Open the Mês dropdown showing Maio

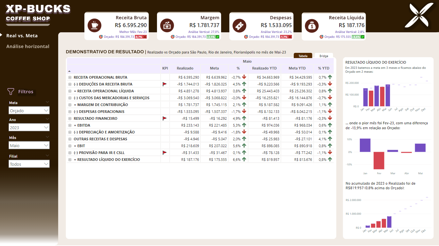[29, 146]
